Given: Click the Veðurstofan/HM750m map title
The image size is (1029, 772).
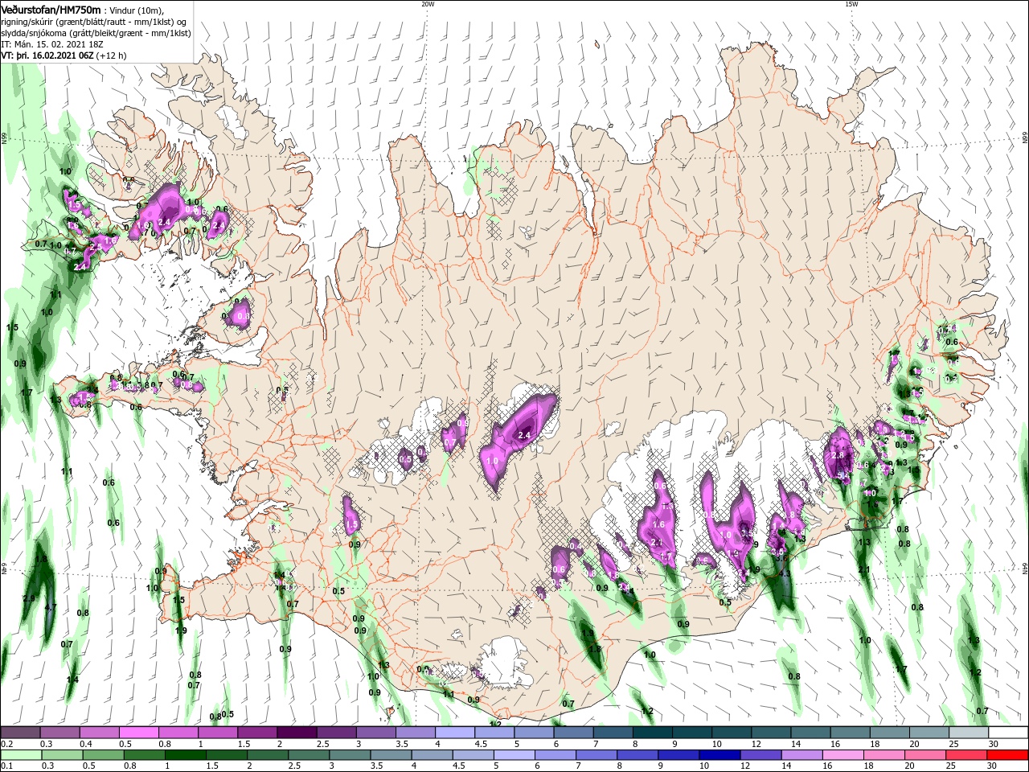Looking at the screenshot, I should [51, 9].
